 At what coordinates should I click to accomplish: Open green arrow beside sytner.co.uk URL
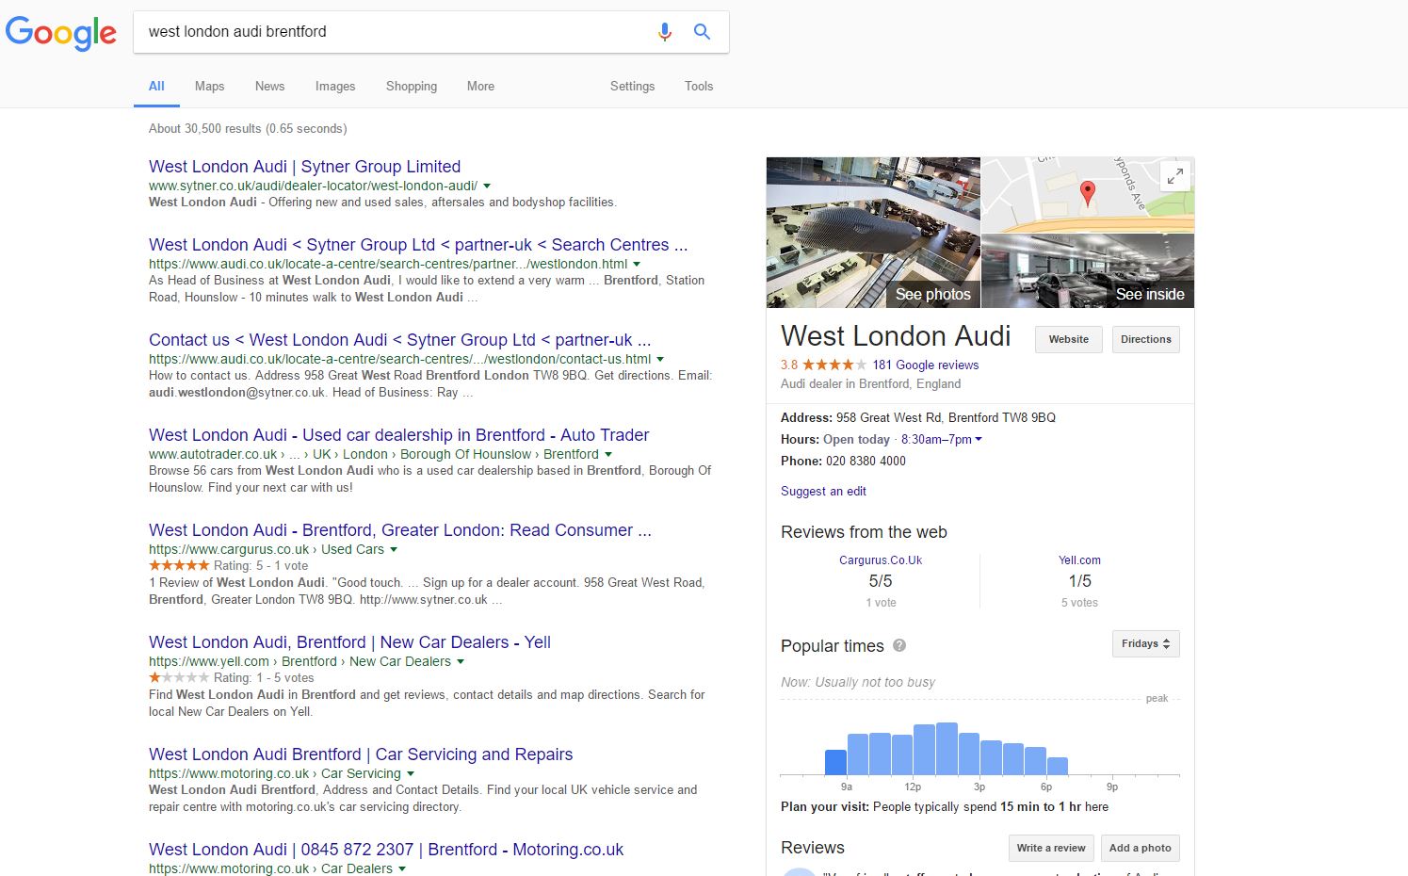[x=487, y=187]
